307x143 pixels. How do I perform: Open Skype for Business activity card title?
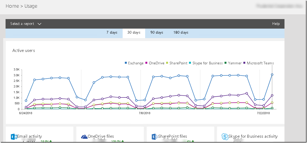(253, 136)
